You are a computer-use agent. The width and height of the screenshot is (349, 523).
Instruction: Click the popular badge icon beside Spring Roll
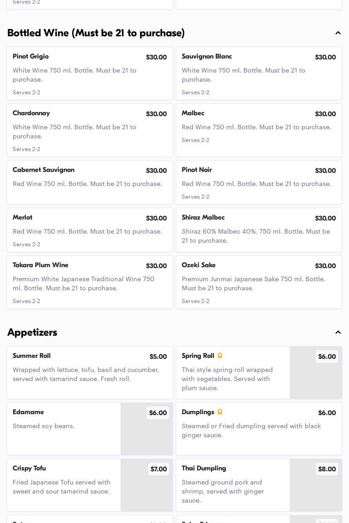tap(220, 356)
